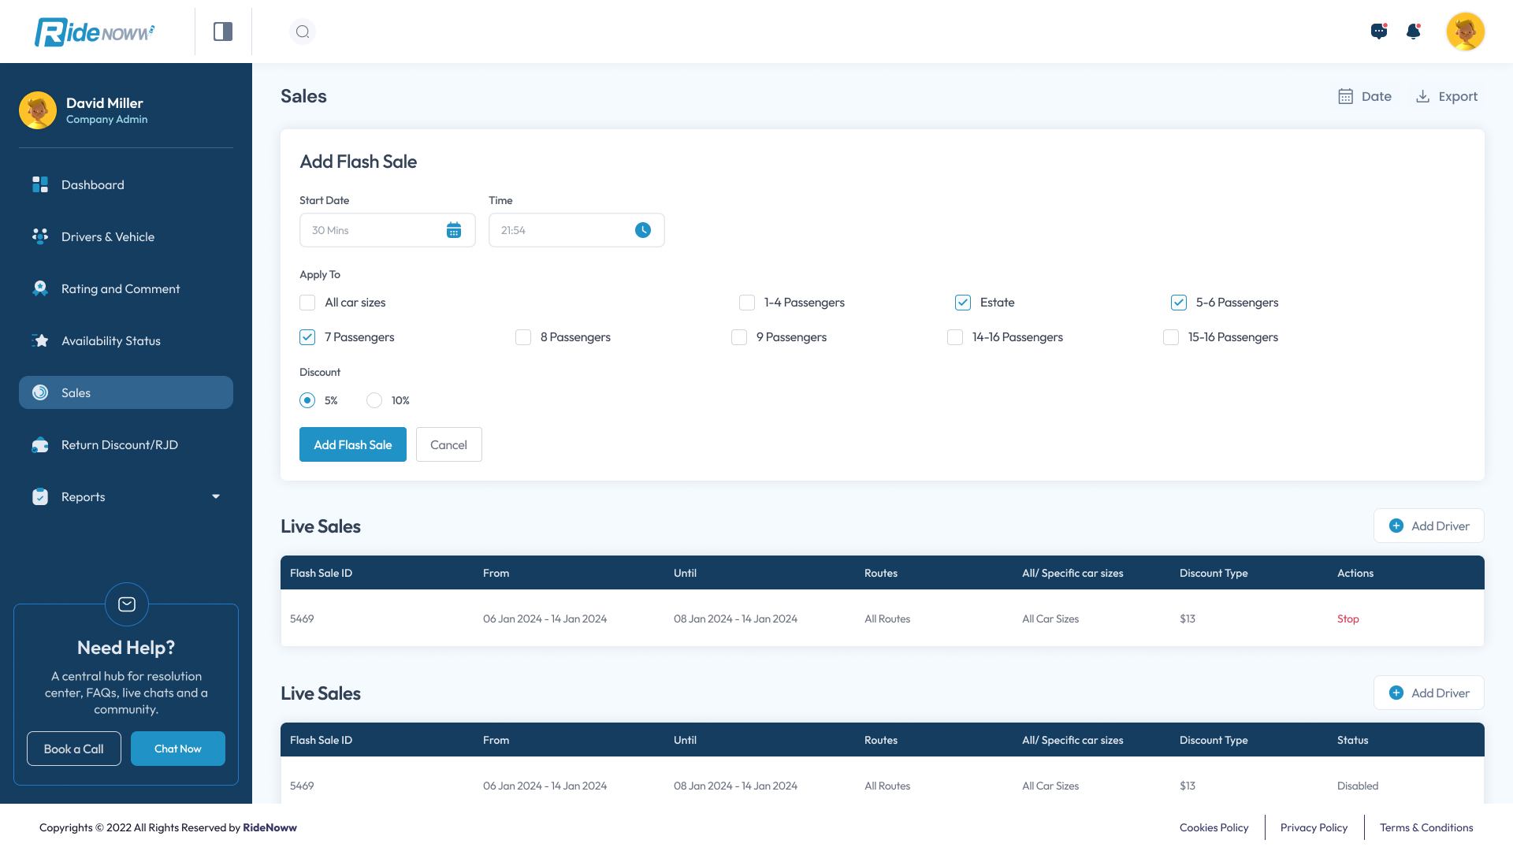Check the 14-16 Passengers box
1513x851 pixels.
[955, 337]
